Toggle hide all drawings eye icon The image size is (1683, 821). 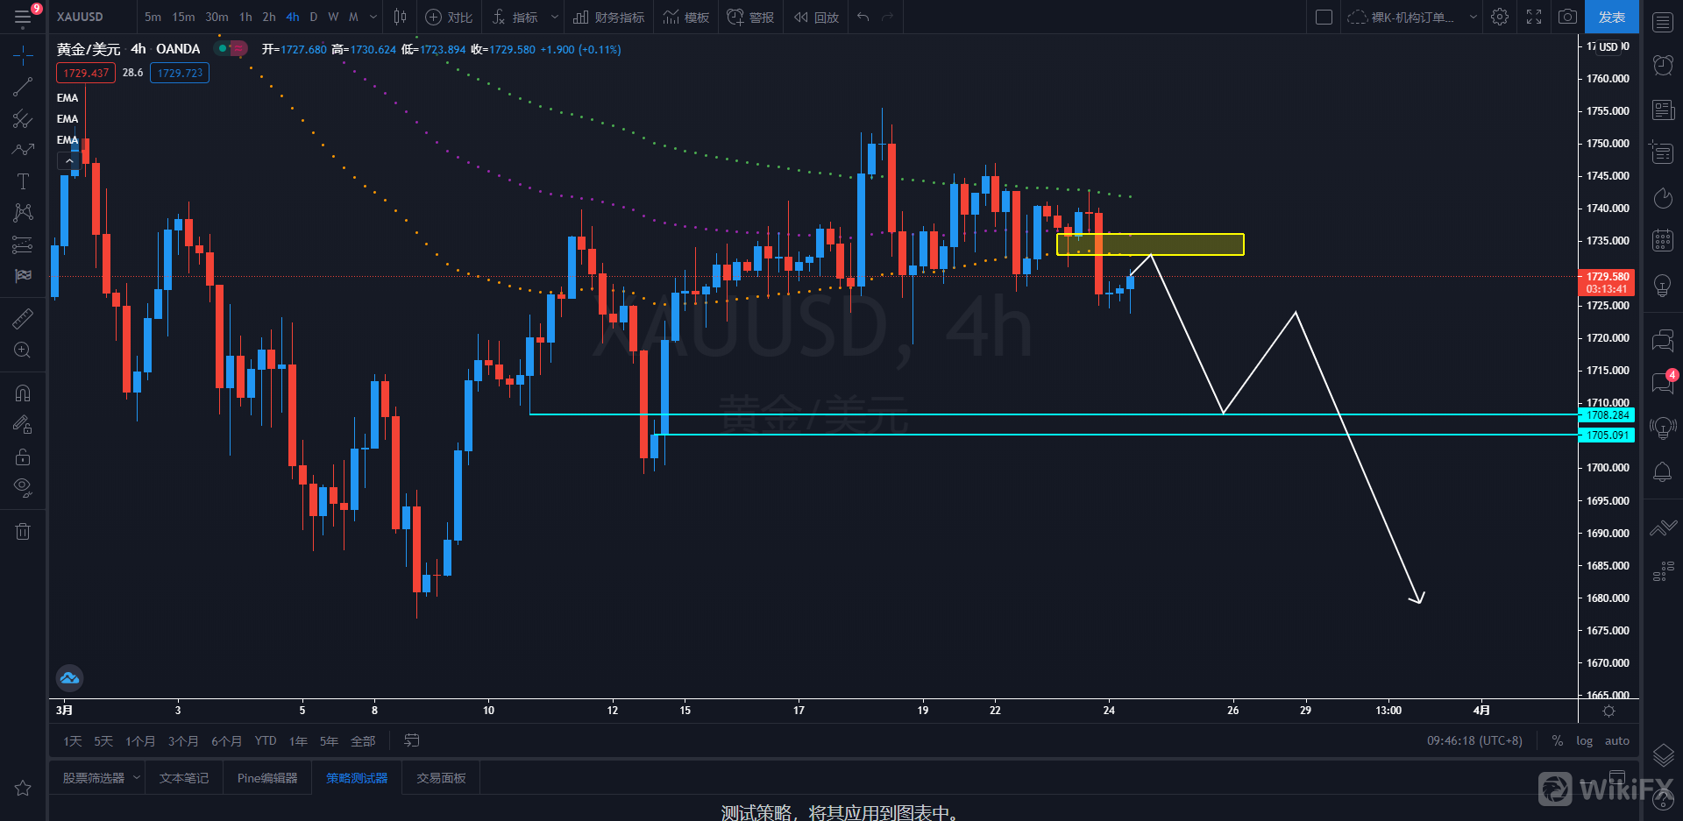(23, 488)
